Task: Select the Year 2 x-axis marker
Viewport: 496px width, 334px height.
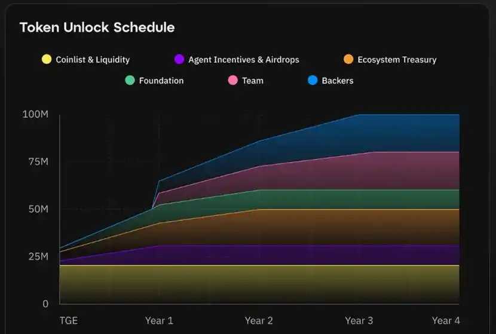Action: pos(259,321)
